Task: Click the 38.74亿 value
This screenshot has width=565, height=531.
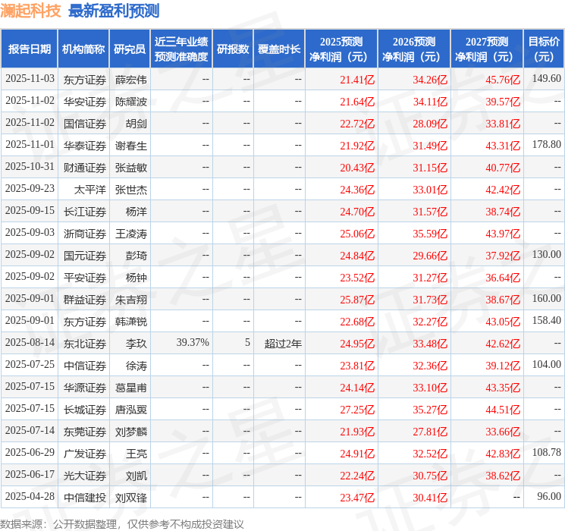Action: pos(503,212)
